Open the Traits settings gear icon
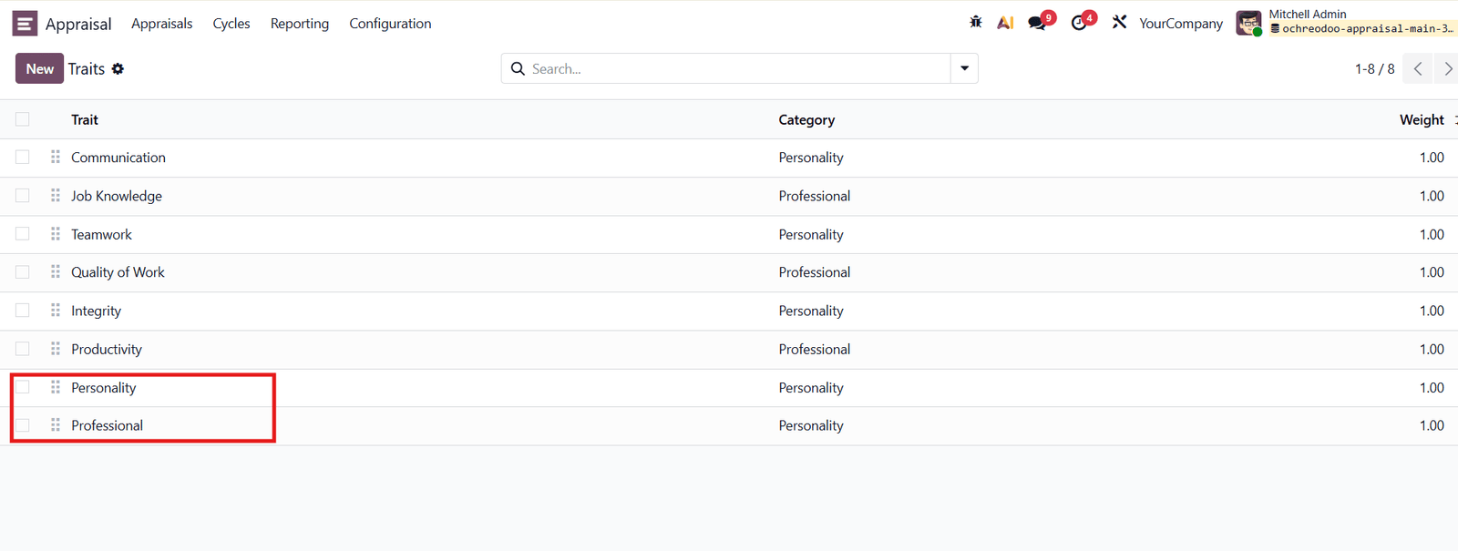This screenshot has width=1458, height=551. point(118,69)
